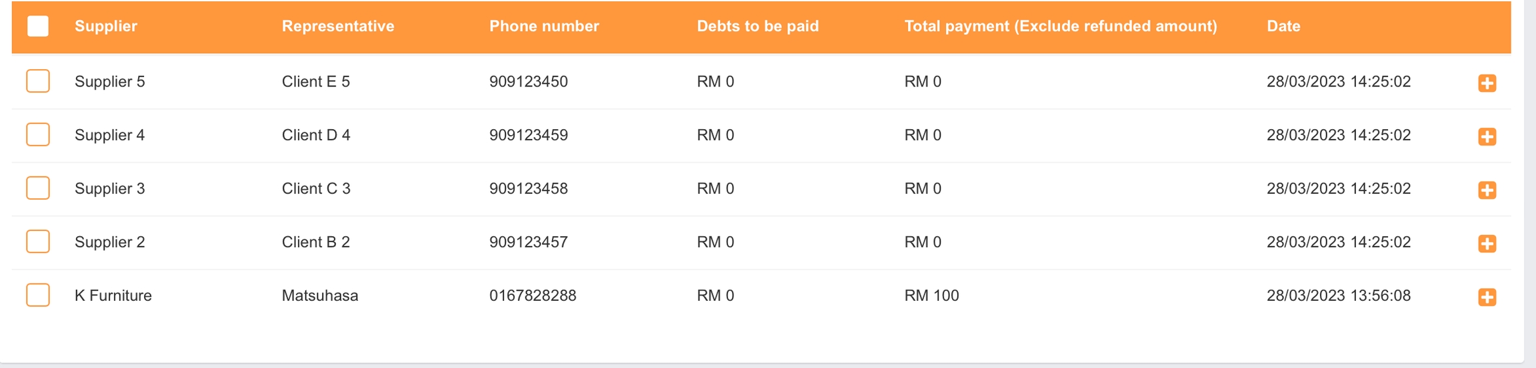
Task: Click the plus icon on Supplier 3 row
Action: point(1487,190)
